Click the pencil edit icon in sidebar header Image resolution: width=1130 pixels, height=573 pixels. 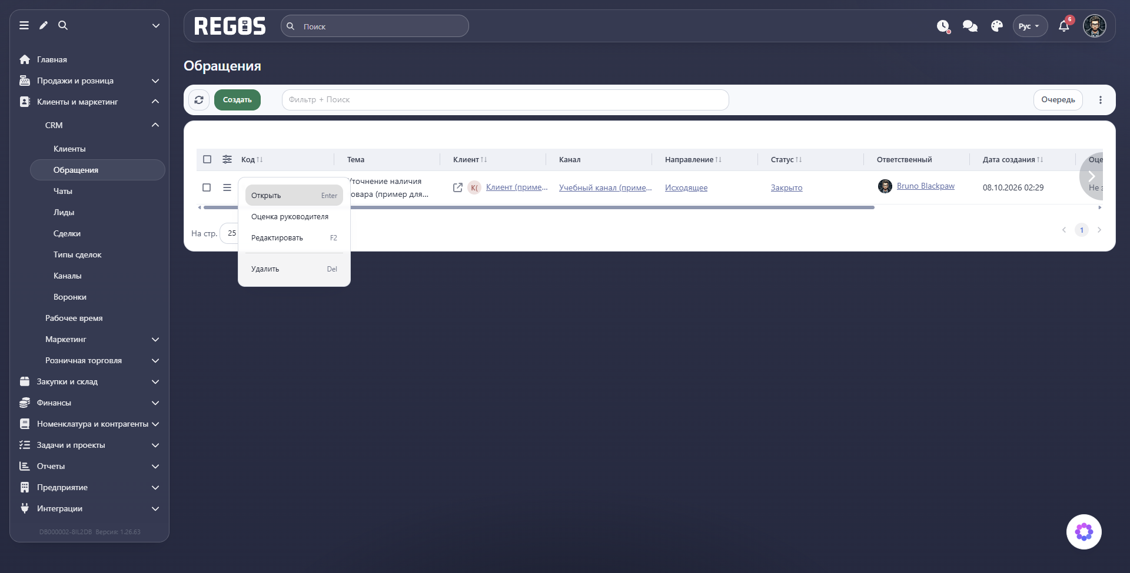pyautogui.click(x=44, y=25)
